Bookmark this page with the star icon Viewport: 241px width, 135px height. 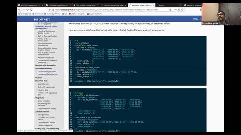pos(182,10)
